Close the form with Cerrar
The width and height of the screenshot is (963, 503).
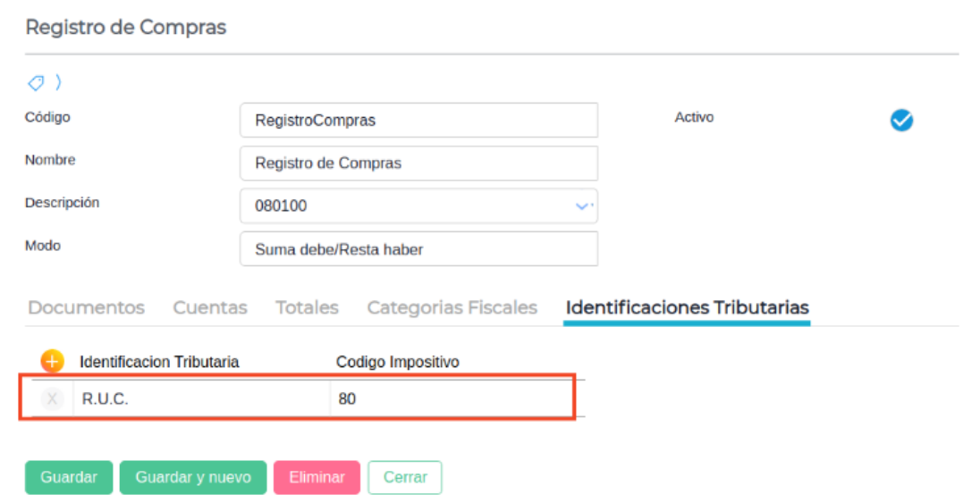click(405, 477)
